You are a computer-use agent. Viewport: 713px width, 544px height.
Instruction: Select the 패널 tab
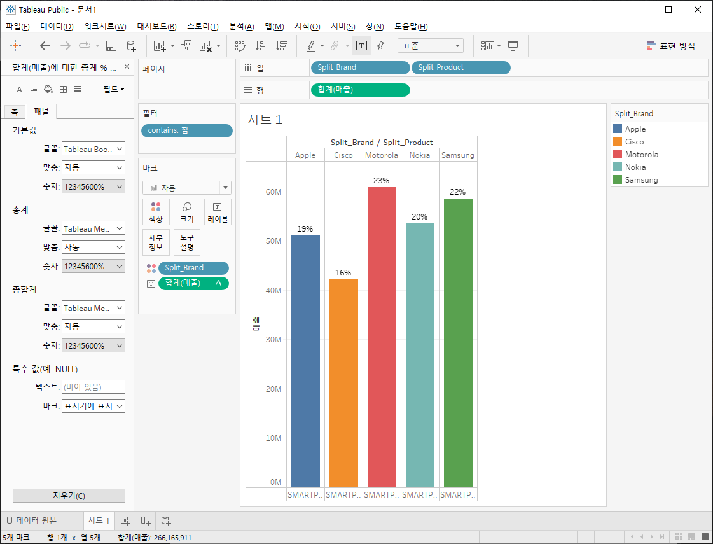coord(41,111)
